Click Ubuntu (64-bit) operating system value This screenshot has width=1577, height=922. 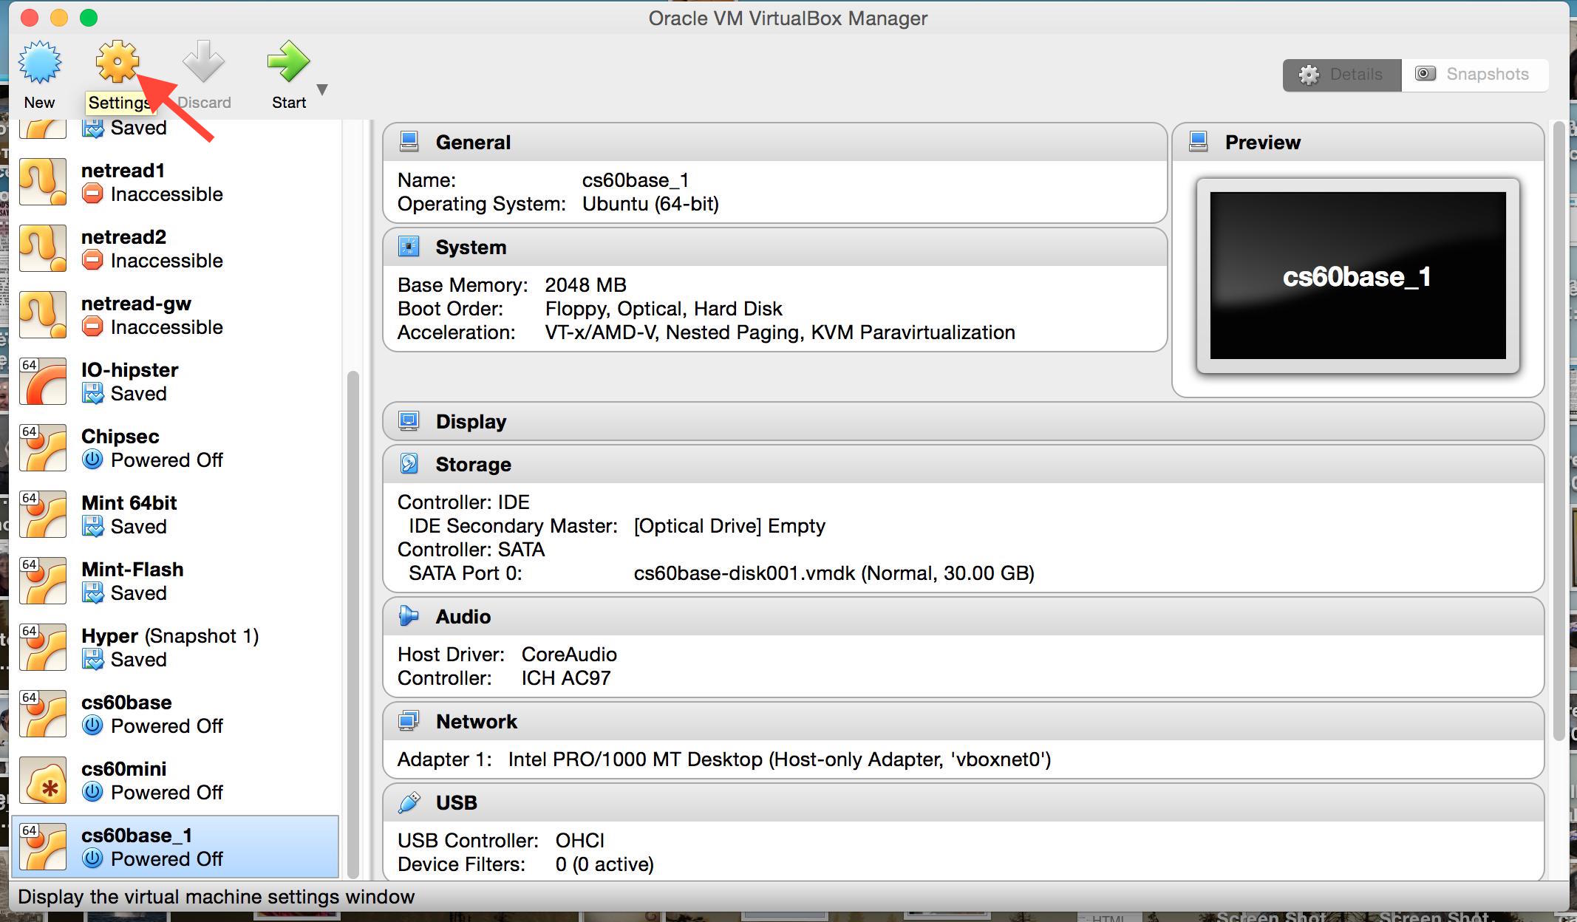650,204
